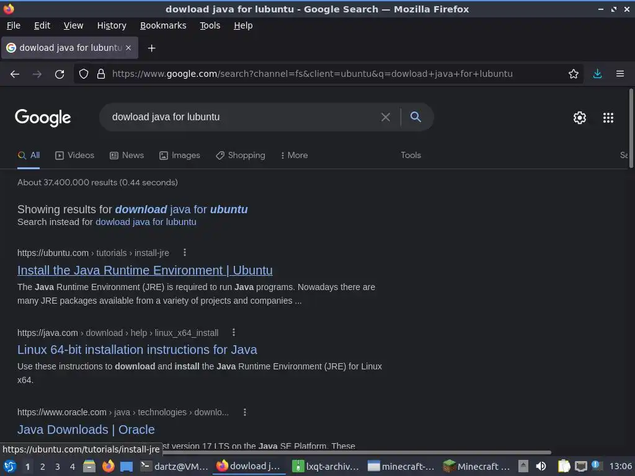
Task: Switch to News results
Action: tap(127, 156)
